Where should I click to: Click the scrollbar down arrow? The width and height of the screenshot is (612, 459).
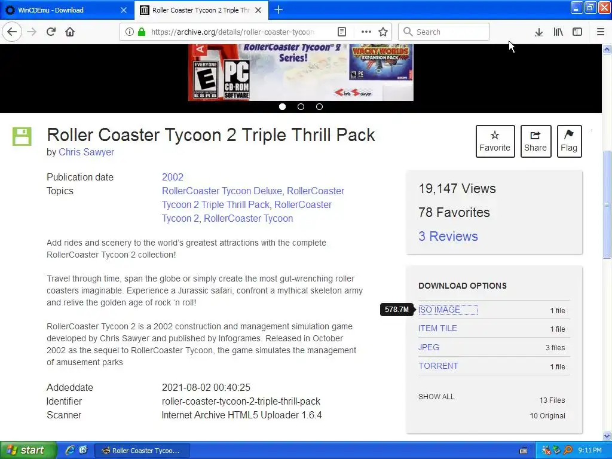click(607, 436)
